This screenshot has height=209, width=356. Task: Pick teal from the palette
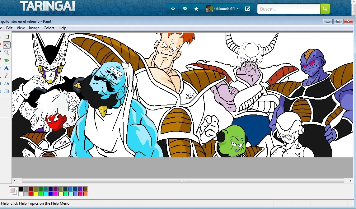click(46, 188)
